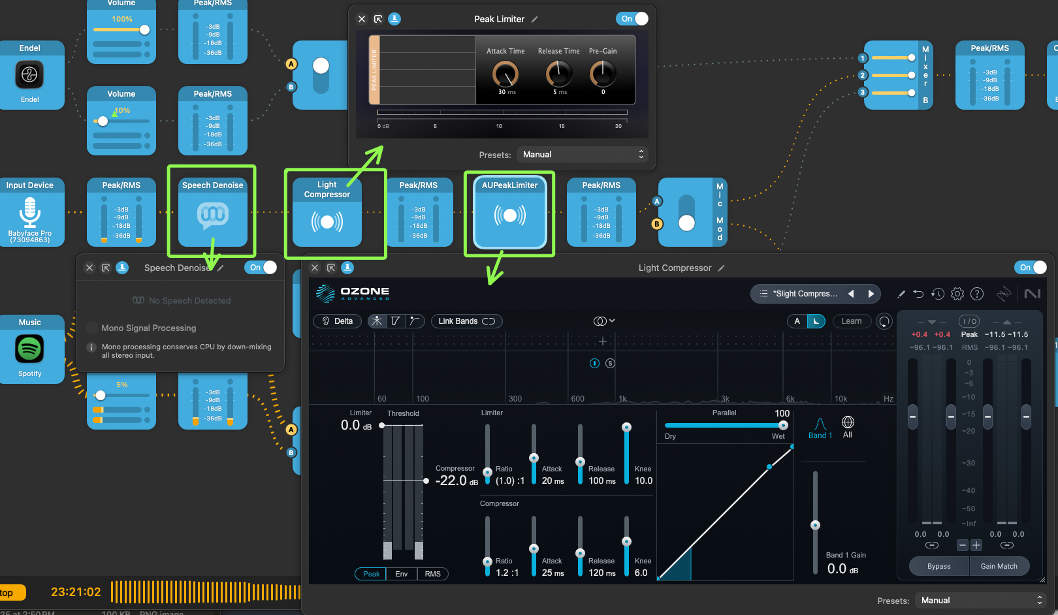
Task: Click the Learn button
Action: coord(852,321)
